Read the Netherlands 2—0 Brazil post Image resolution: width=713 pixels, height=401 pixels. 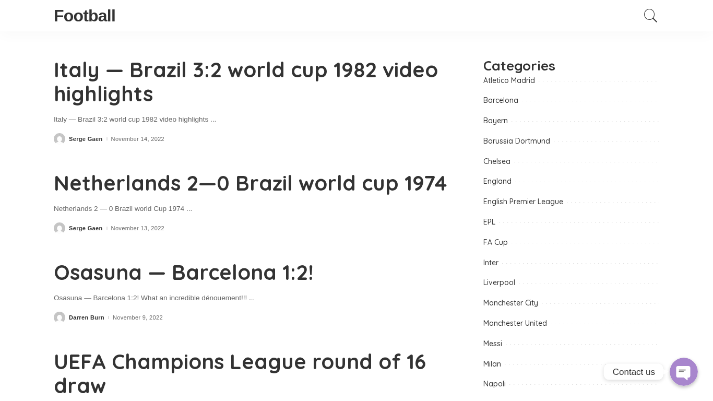coord(250,184)
